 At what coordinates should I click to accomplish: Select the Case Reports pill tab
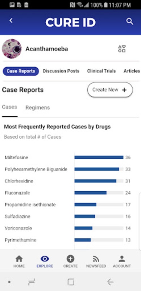point(21,71)
